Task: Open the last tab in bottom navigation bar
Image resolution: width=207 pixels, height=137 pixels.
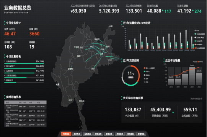Action: [141, 134]
